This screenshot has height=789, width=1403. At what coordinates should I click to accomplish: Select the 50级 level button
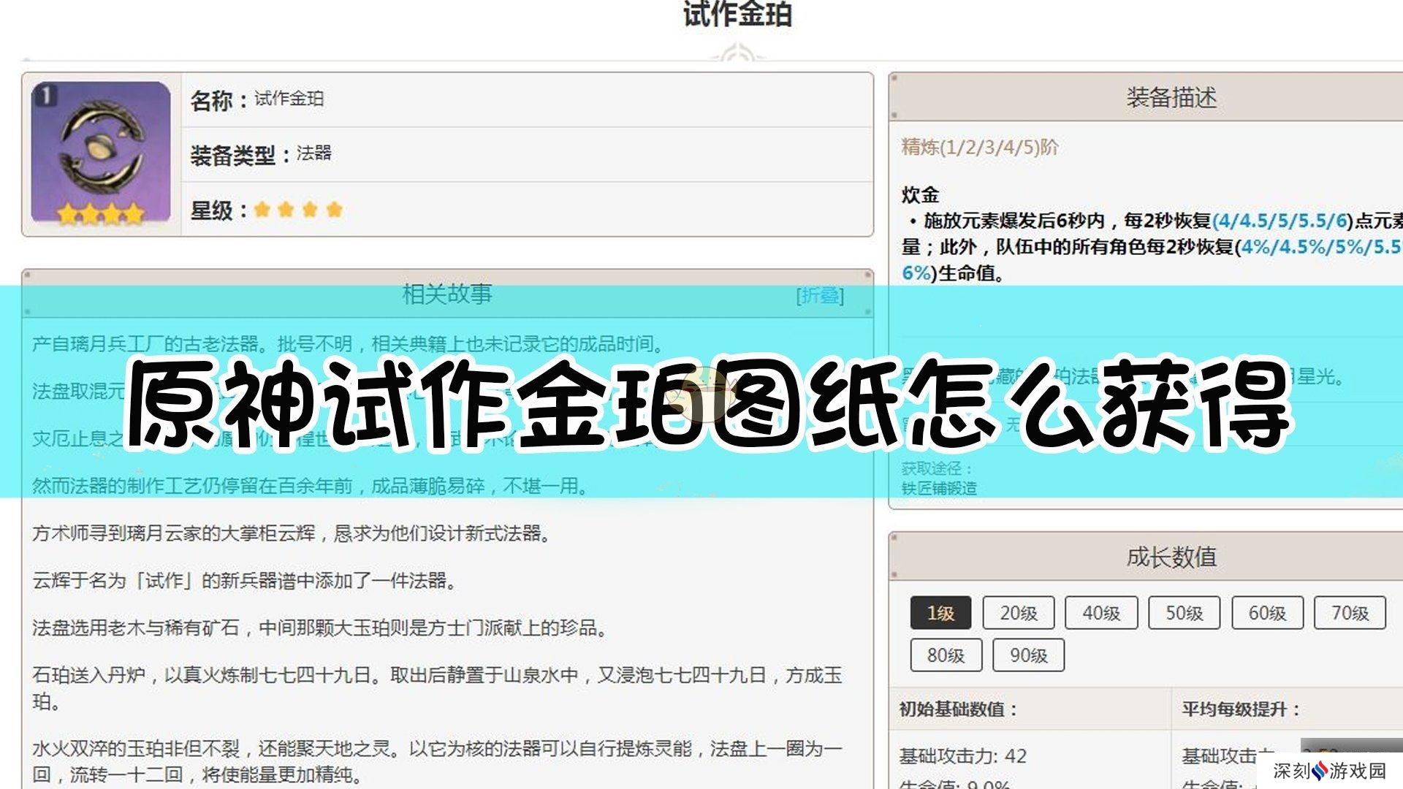click(1185, 613)
